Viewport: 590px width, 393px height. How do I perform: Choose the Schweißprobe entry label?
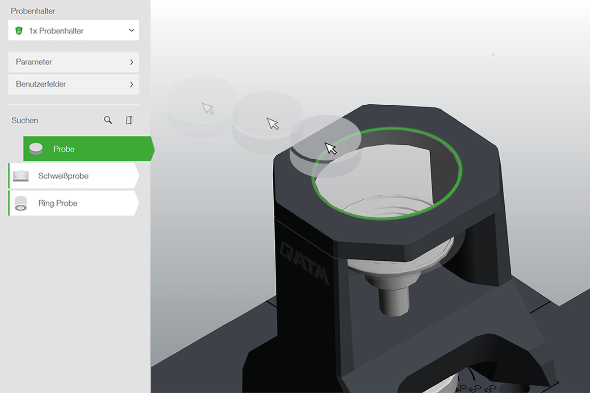(63, 176)
